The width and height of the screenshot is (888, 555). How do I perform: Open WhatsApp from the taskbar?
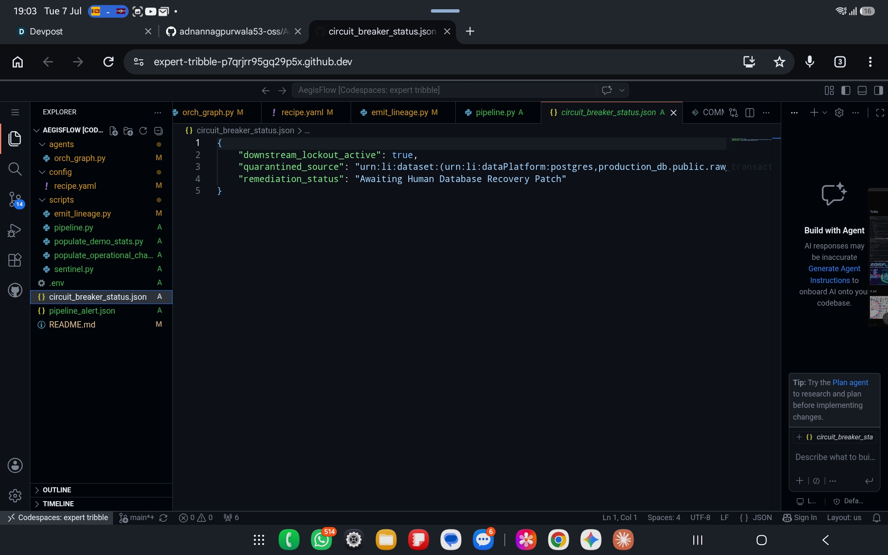tap(322, 540)
